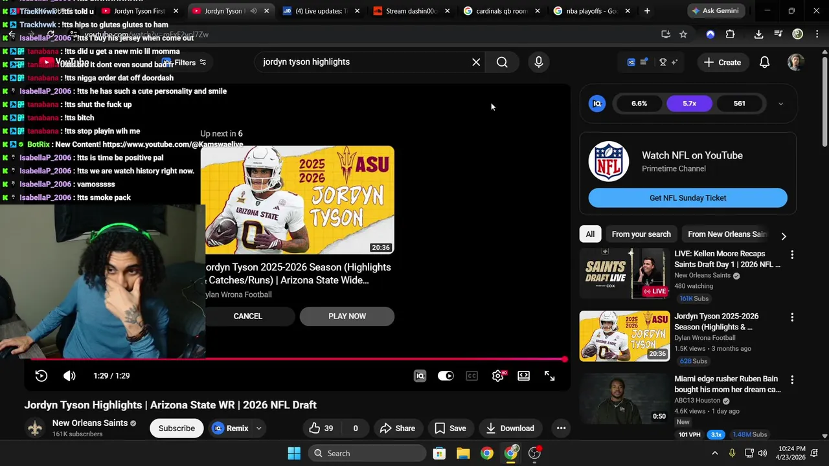Viewport: 829px width, 466px height.
Task: Click the round vidIQ badge beside stats
Action: tap(597, 104)
